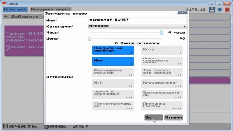Confirm with the Ок button
The height and width of the screenshot is (131, 233).
tap(154, 117)
